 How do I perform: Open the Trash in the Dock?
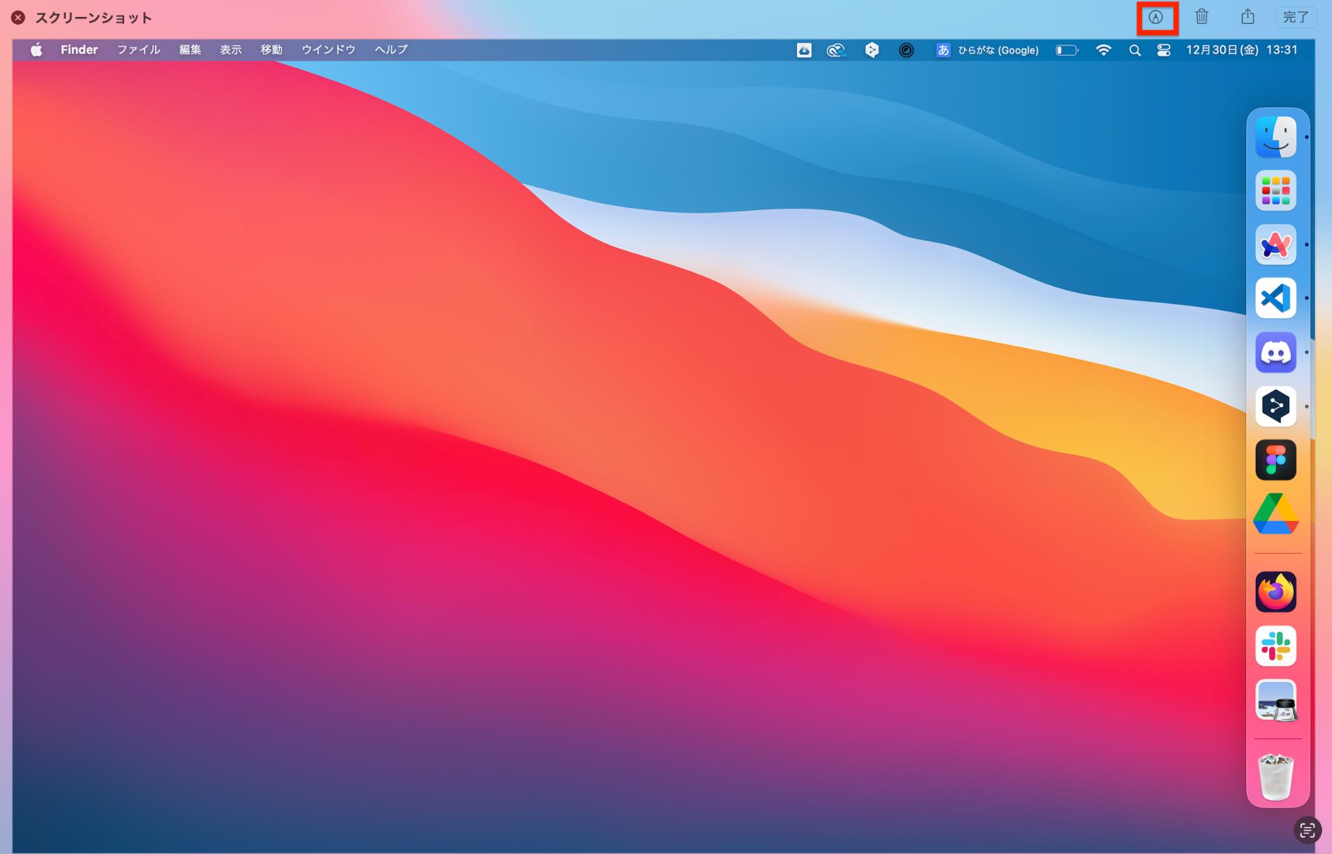point(1275,777)
